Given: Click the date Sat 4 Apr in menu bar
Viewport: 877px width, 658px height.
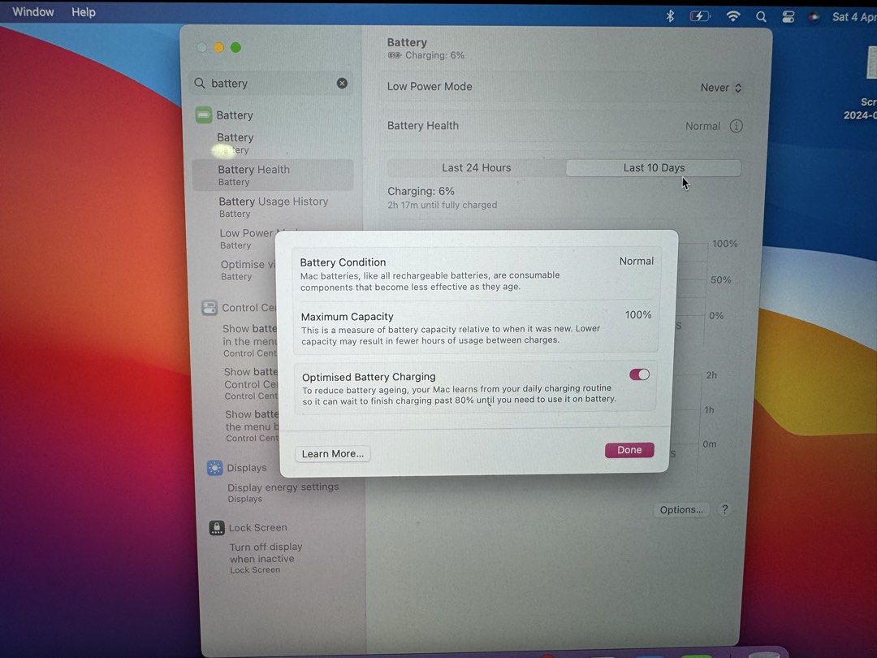Looking at the screenshot, I should pyautogui.click(x=853, y=17).
